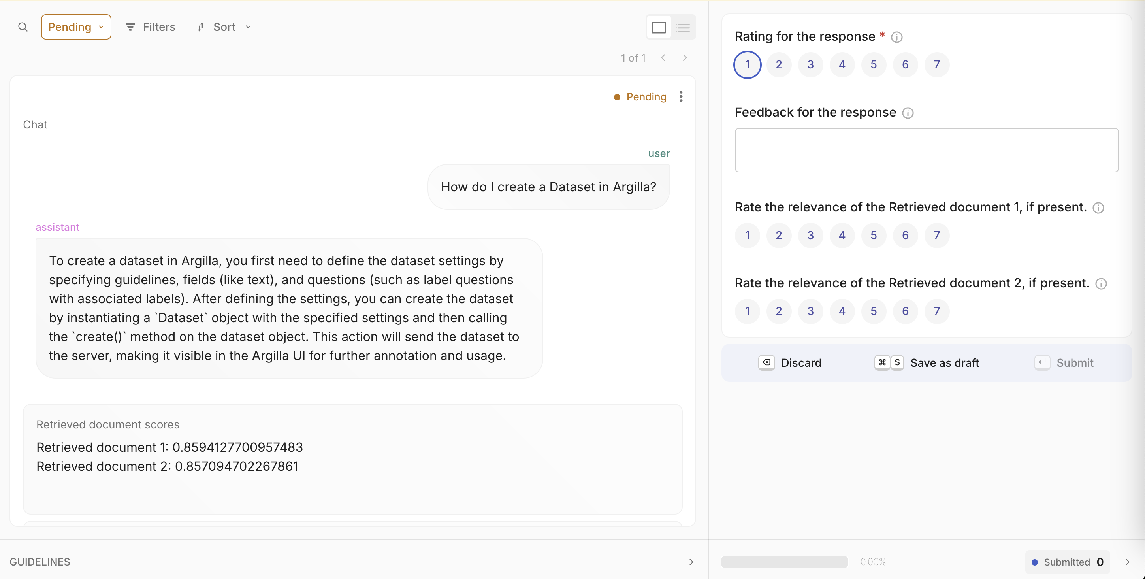1145x579 pixels.
Task: Select response rating 4
Action: pos(842,65)
